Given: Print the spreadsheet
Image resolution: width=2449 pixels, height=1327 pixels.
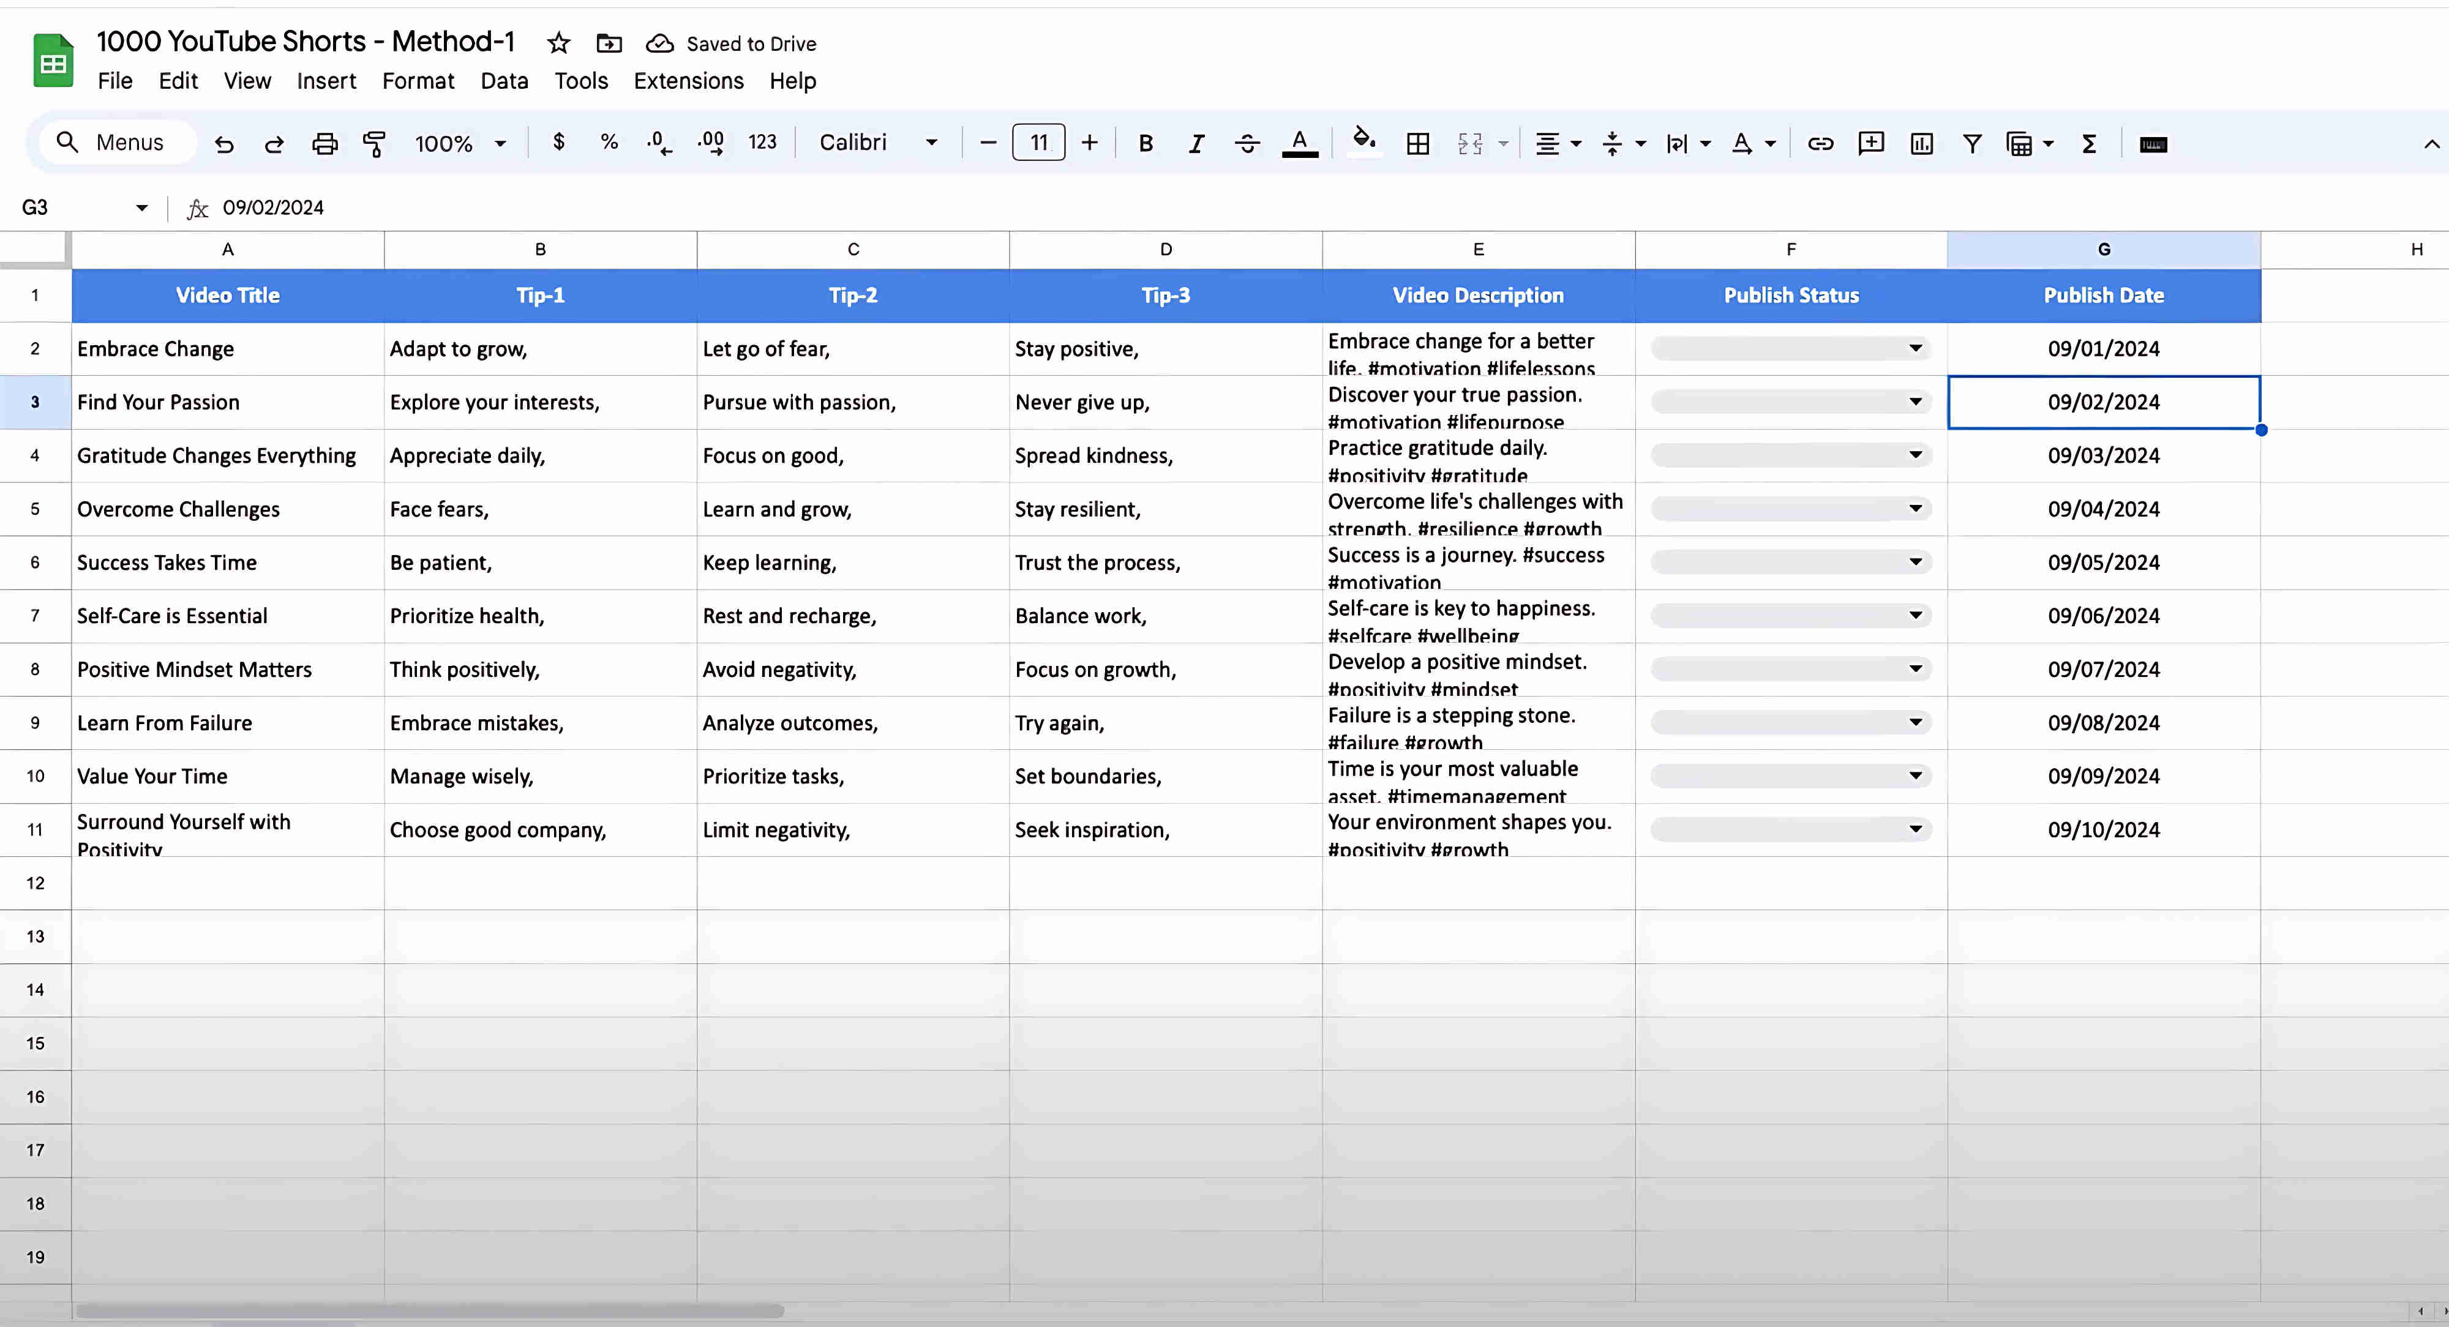Looking at the screenshot, I should 325,144.
